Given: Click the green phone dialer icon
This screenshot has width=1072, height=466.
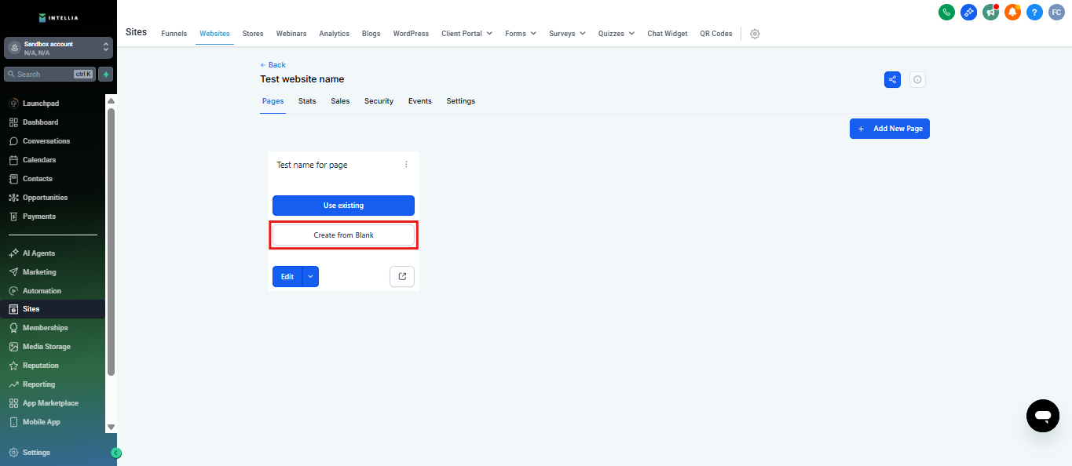Looking at the screenshot, I should tap(946, 13).
